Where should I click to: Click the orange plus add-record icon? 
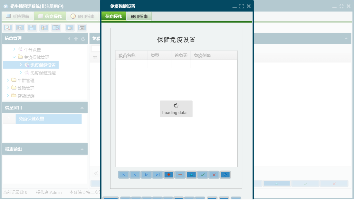[x=169, y=175]
